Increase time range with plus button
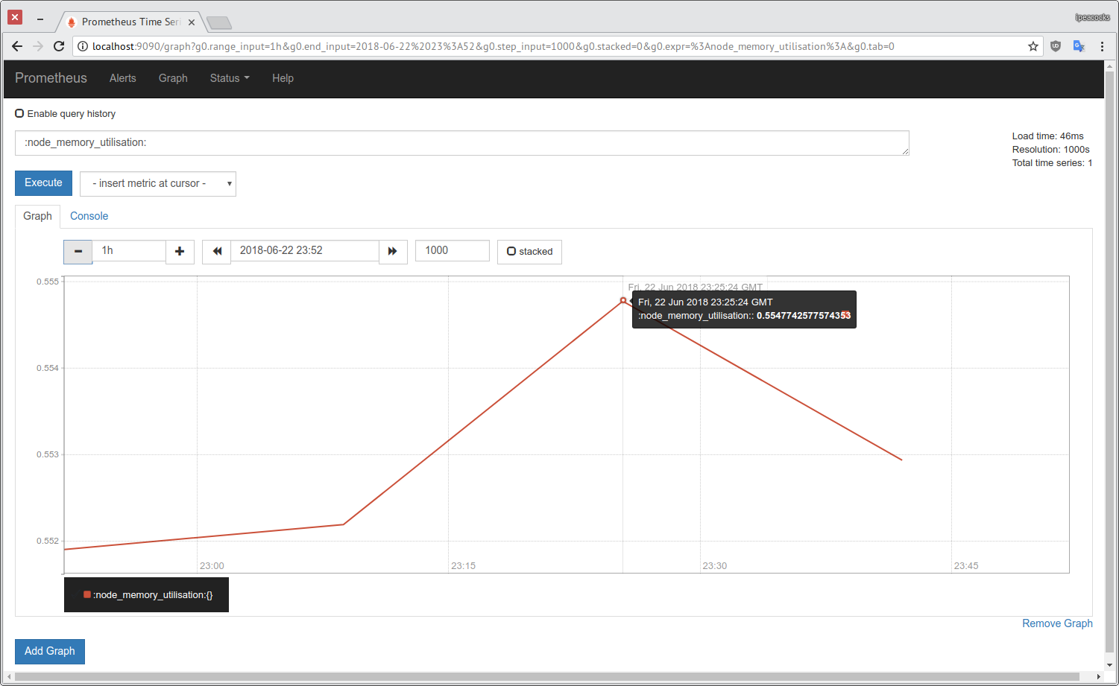 pyautogui.click(x=180, y=252)
